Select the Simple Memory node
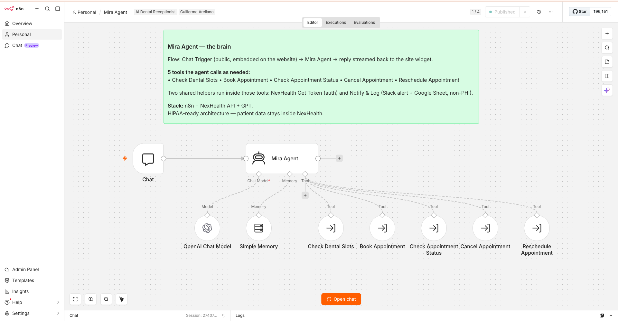618x321 pixels. [259, 228]
